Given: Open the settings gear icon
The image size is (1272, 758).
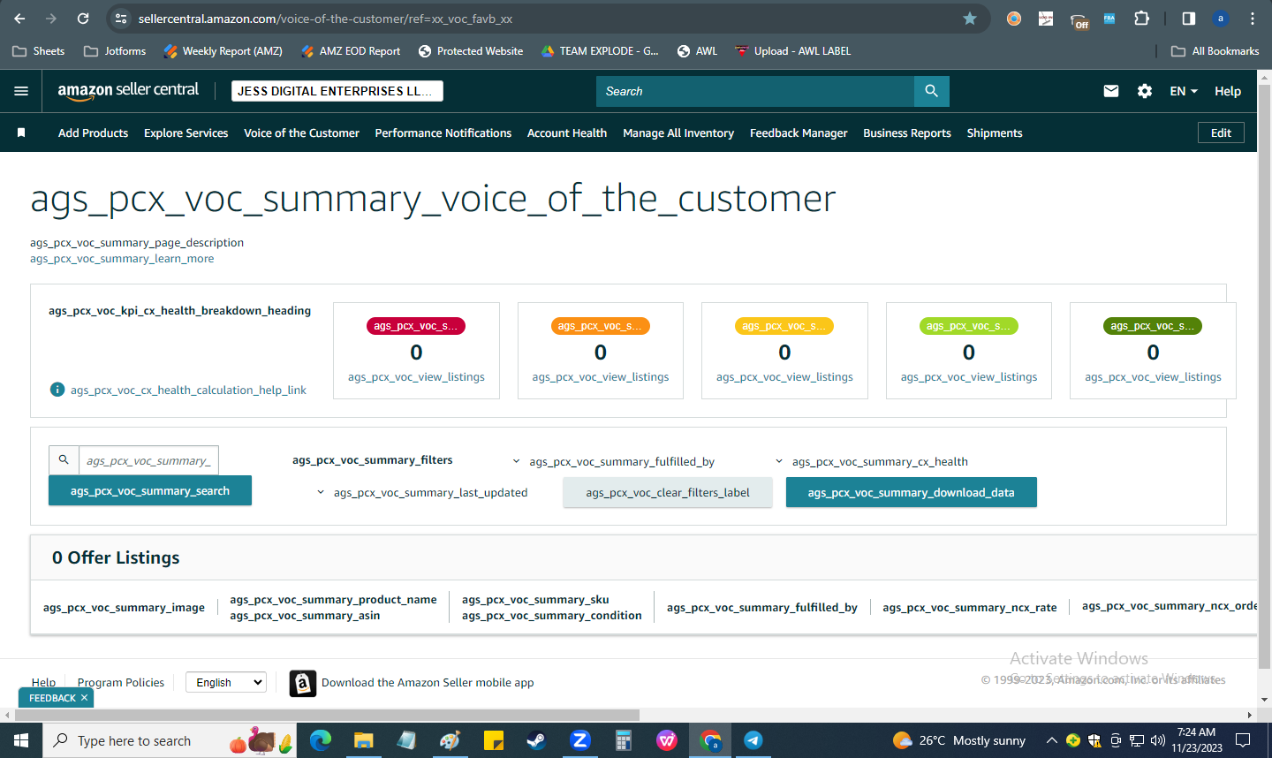Looking at the screenshot, I should pos(1145,91).
